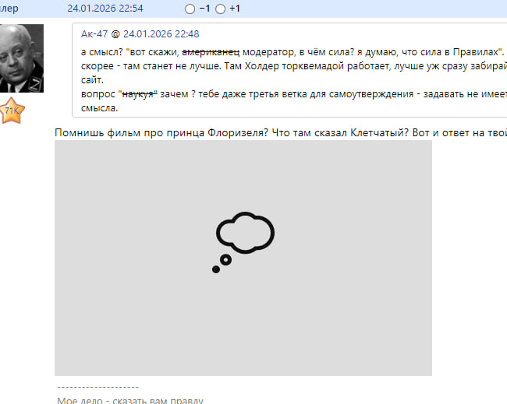Click the signature line Мое дело
The image size is (507, 404).
(x=130, y=400)
